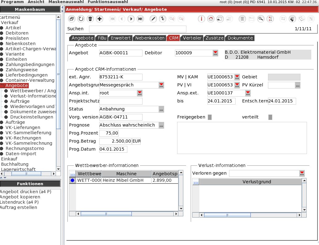Image resolution: width=319 pixels, height=245 pixels.
Task: Click the magnifier search icon
Action: [261, 19]
